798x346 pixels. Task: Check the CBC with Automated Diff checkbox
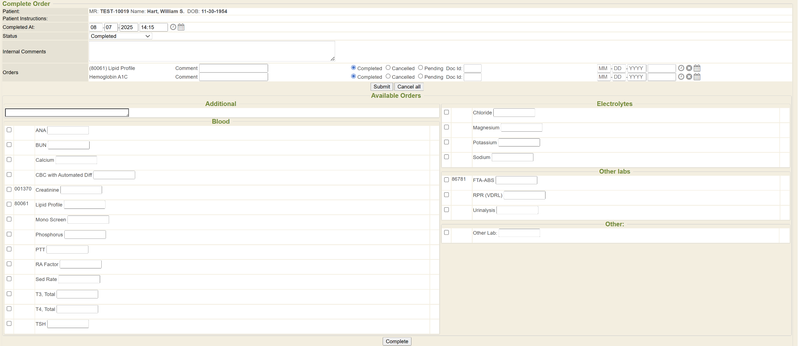(9, 175)
